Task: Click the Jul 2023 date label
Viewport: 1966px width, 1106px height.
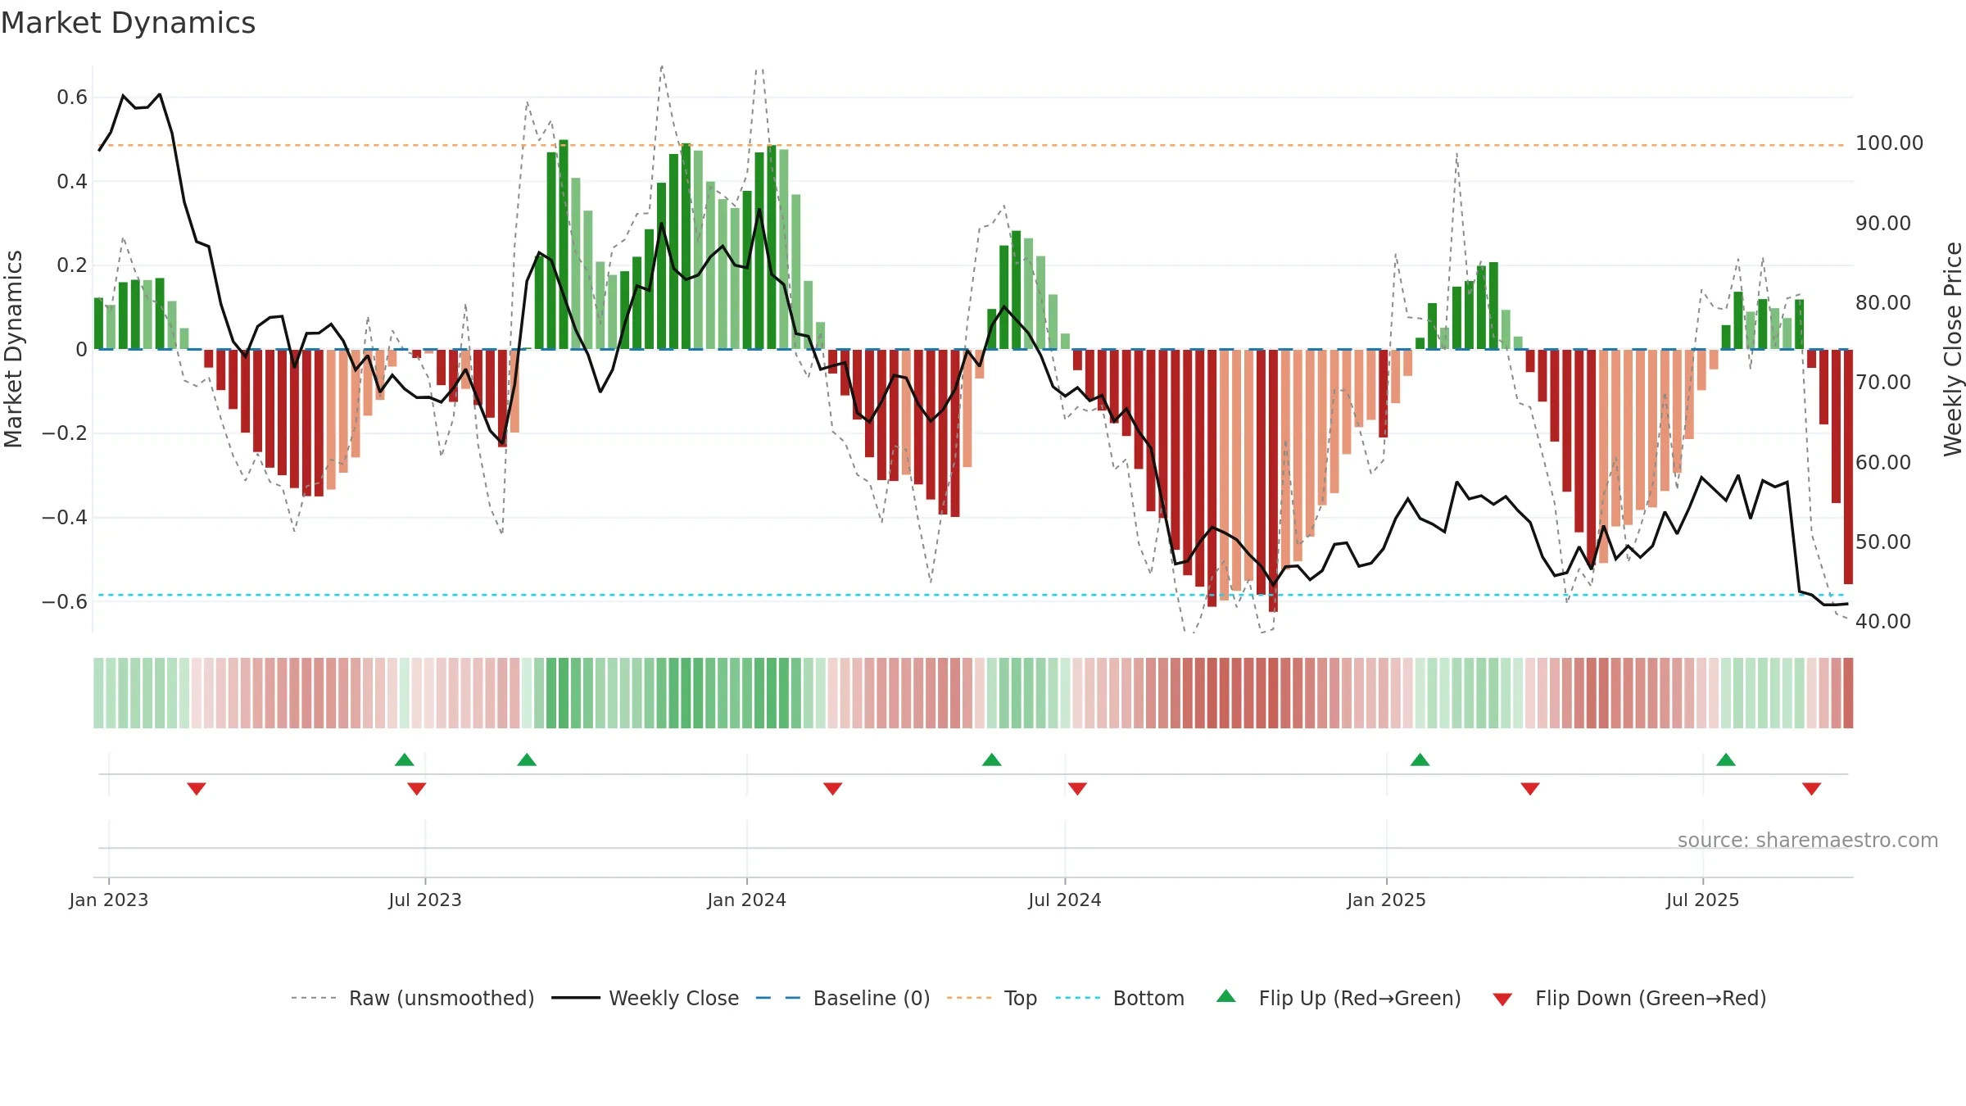Action: click(x=425, y=900)
